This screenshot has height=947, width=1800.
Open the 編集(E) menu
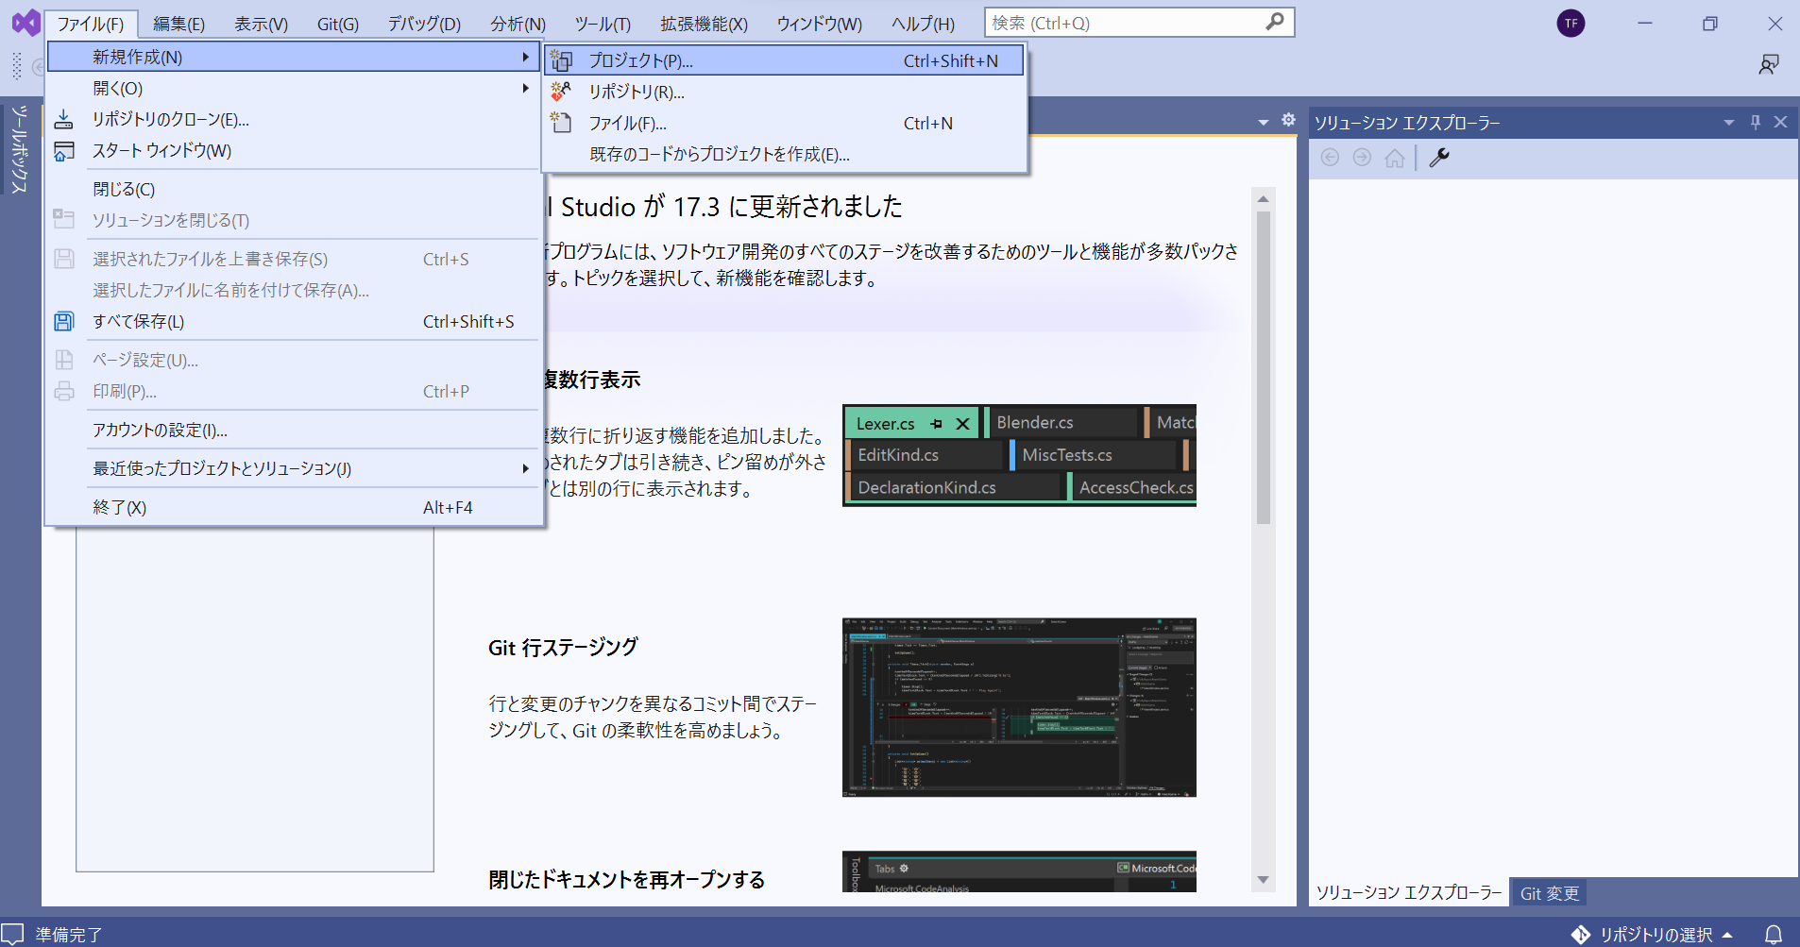[178, 24]
